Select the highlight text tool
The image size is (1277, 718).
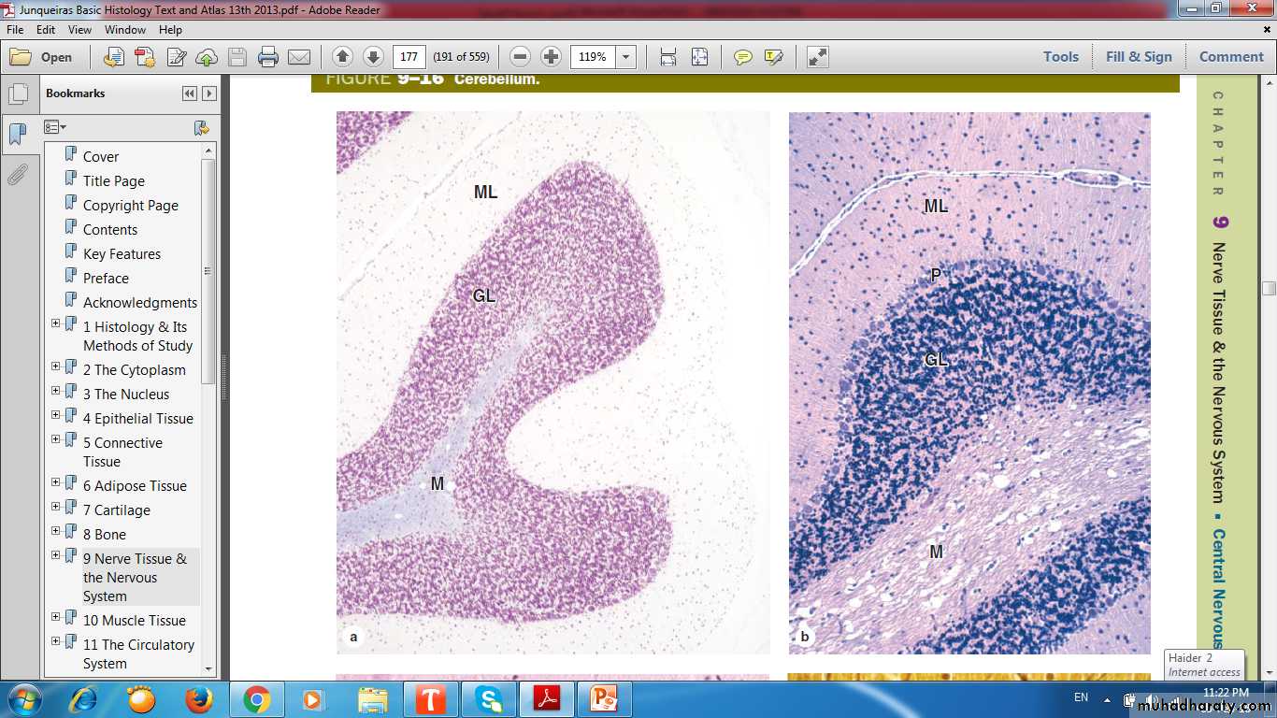pos(773,57)
